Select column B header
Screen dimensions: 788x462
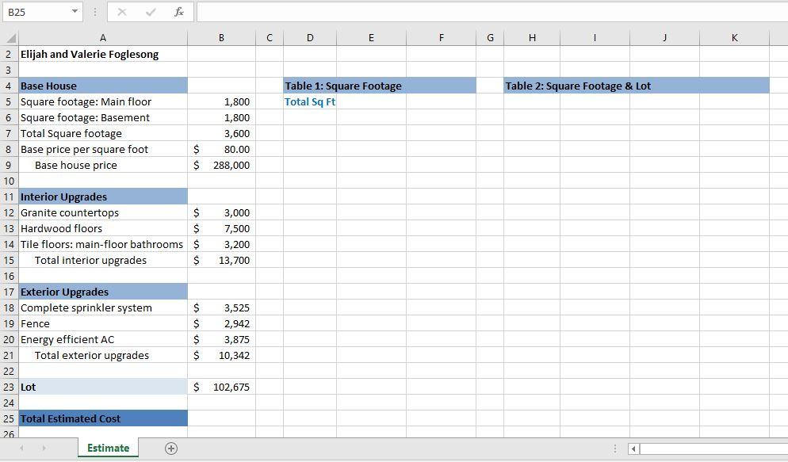point(222,38)
